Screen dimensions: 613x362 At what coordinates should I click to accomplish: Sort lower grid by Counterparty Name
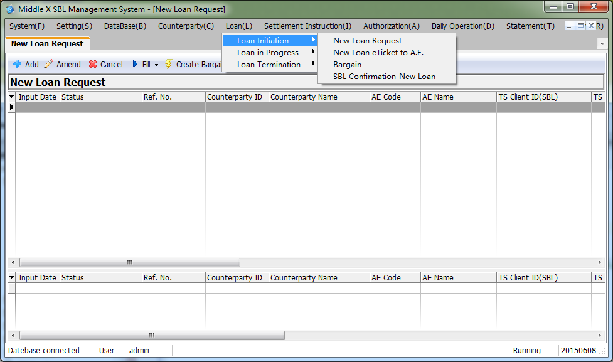click(x=319, y=277)
